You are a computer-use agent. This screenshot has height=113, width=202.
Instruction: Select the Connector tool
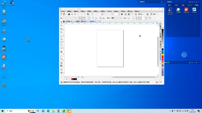tap(61, 59)
